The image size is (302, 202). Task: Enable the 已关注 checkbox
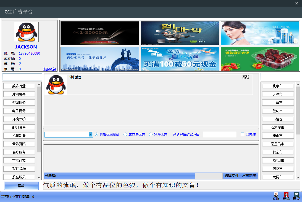pyautogui.click(x=243, y=134)
